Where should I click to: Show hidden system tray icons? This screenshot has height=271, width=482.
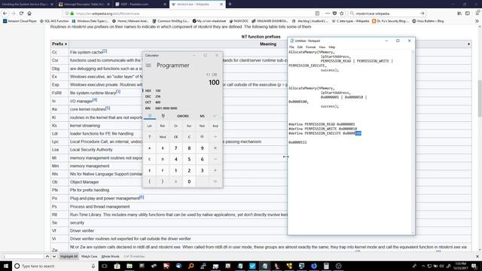point(423,266)
